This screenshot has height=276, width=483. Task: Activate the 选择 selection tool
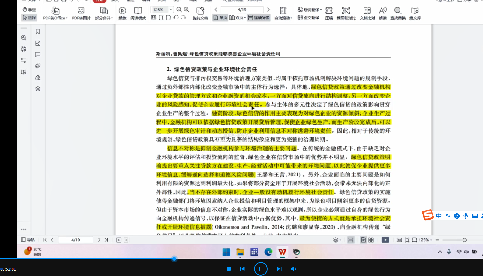point(29,18)
